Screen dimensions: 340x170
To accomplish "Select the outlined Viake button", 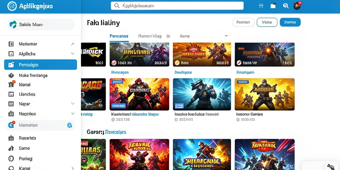I will [x=267, y=22].
